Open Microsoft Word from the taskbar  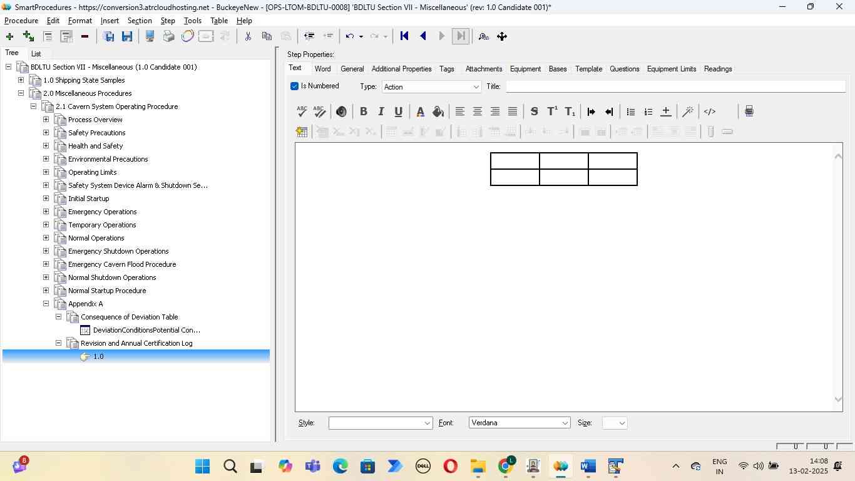[x=587, y=467]
